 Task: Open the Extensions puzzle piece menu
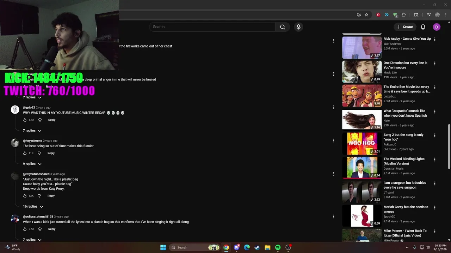pos(404,15)
